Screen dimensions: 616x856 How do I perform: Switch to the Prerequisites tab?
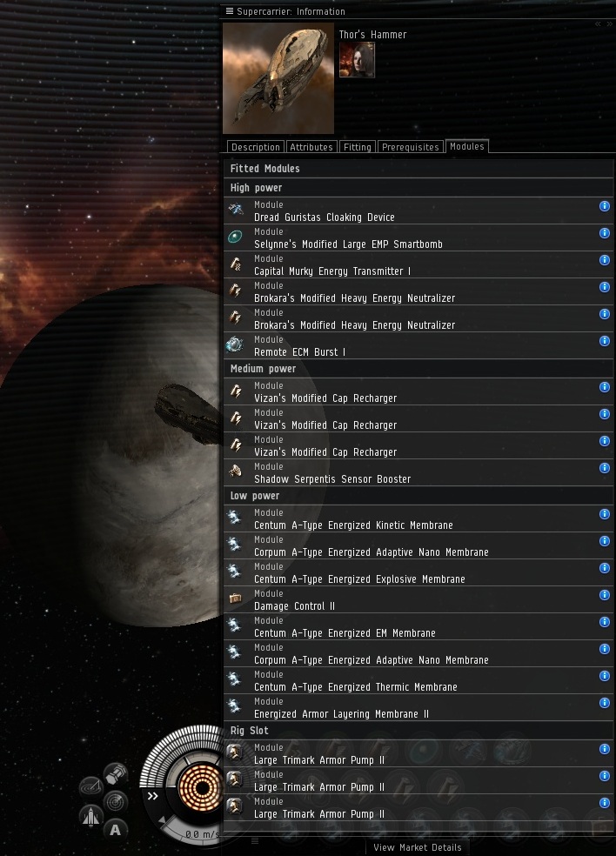[x=410, y=147]
